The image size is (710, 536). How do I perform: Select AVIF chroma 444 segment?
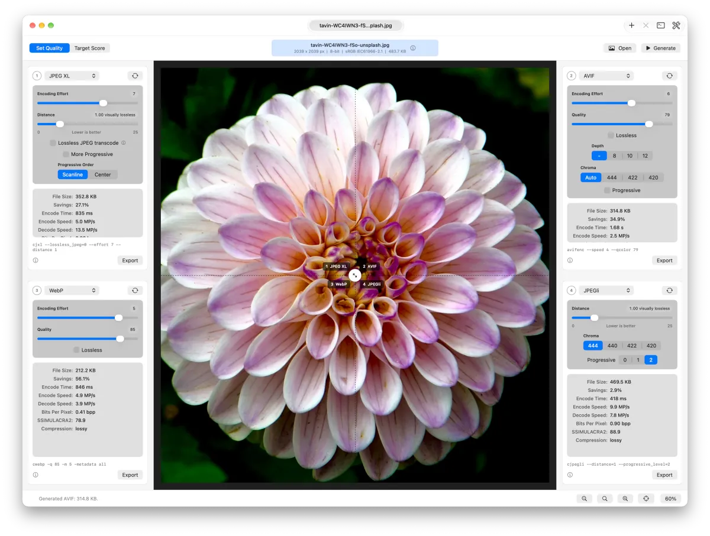[612, 177]
